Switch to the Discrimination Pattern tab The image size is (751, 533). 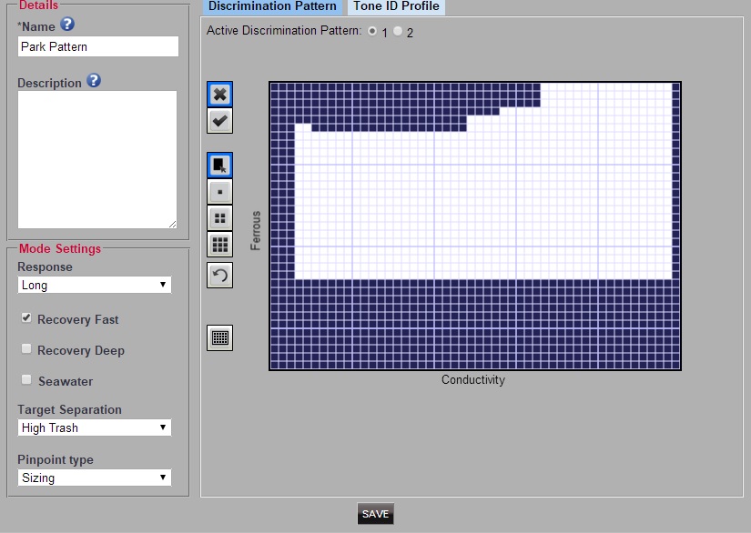(x=272, y=6)
